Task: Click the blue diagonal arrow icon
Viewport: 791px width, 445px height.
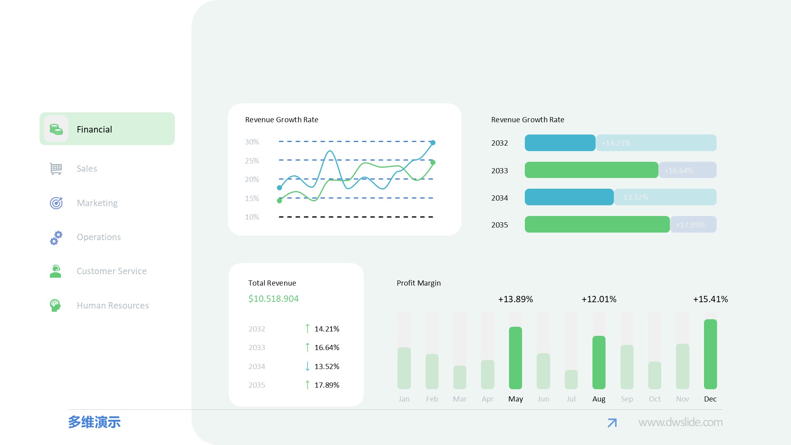Action: pos(612,423)
